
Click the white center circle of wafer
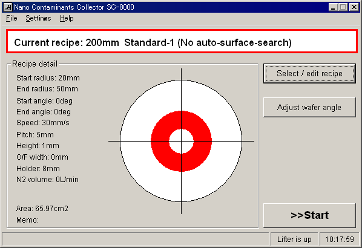click(x=181, y=141)
